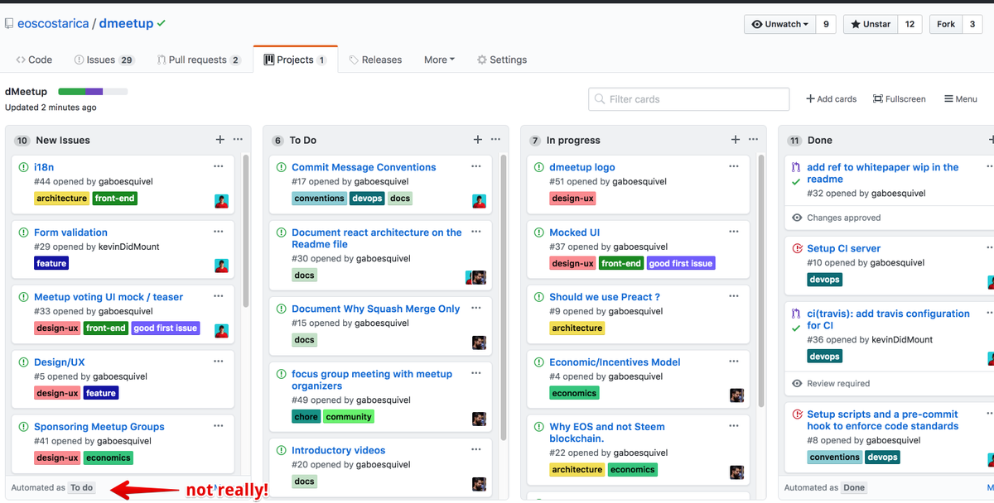Click pull request icon on ci(travis) card

(796, 314)
